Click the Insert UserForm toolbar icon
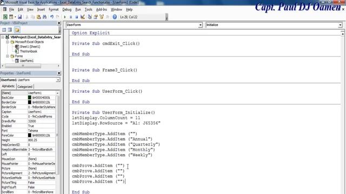The height and width of the screenshot is (194, 346). 11,17
